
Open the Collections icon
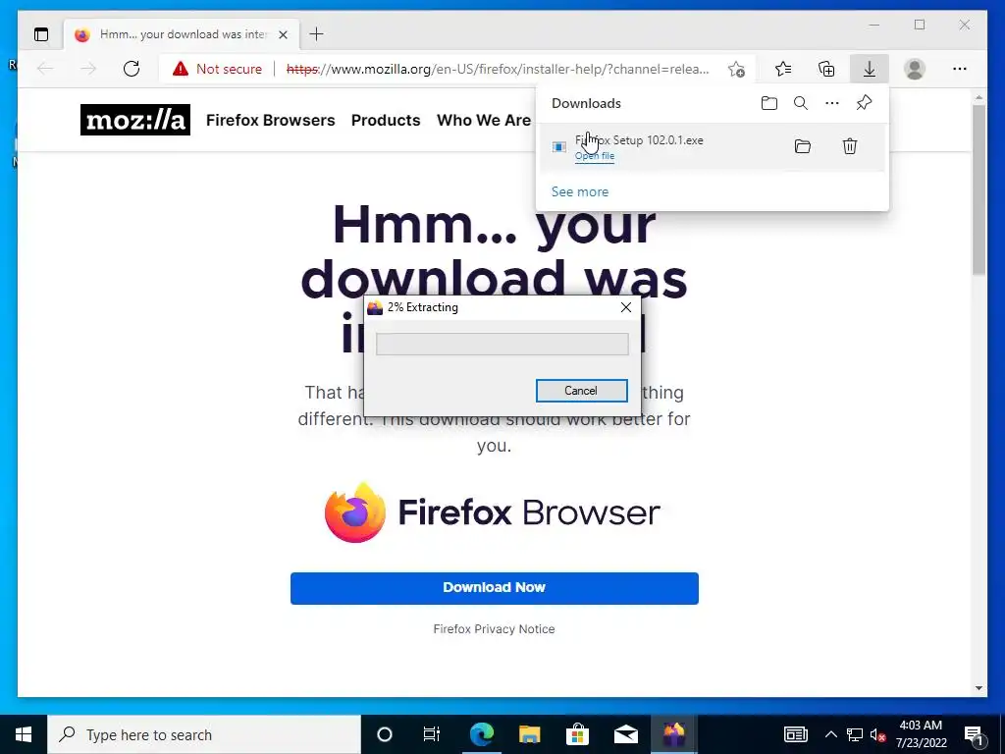[x=826, y=69]
